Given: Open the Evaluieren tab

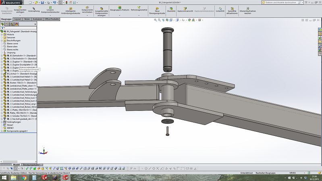Looking at the screenshot, I should tap(37, 19).
